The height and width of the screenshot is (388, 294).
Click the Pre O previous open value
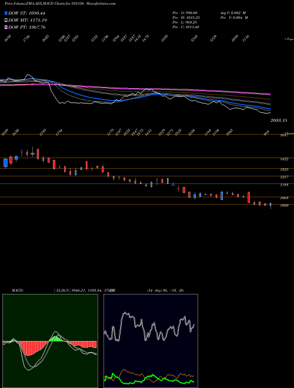coord(186,13)
